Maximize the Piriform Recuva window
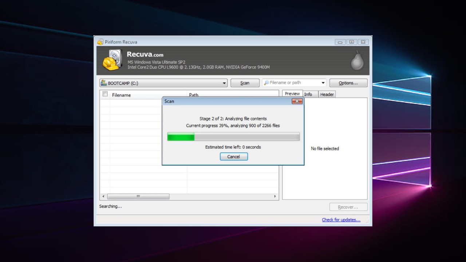This screenshot has width=466, height=262. [351, 42]
